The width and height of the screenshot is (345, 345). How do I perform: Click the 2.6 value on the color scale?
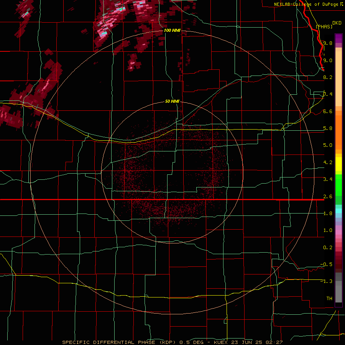(328, 197)
